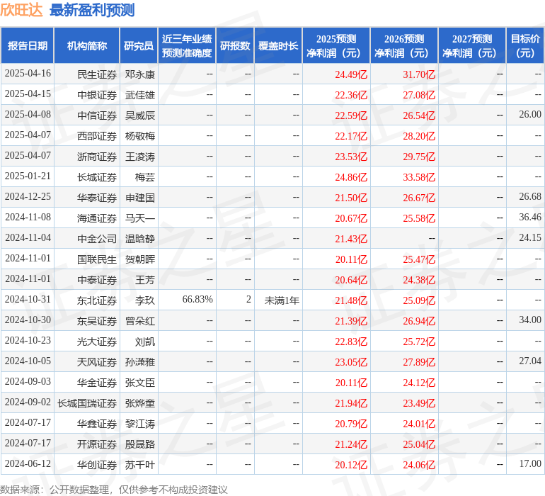The width and height of the screenshot is (545, 496).
Task: Click the 33.58亿 profit value
Action: tap(419, 177)
